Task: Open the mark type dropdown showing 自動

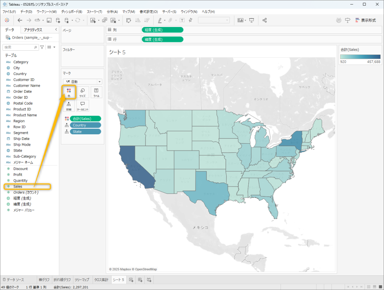Action: [82, 81]
